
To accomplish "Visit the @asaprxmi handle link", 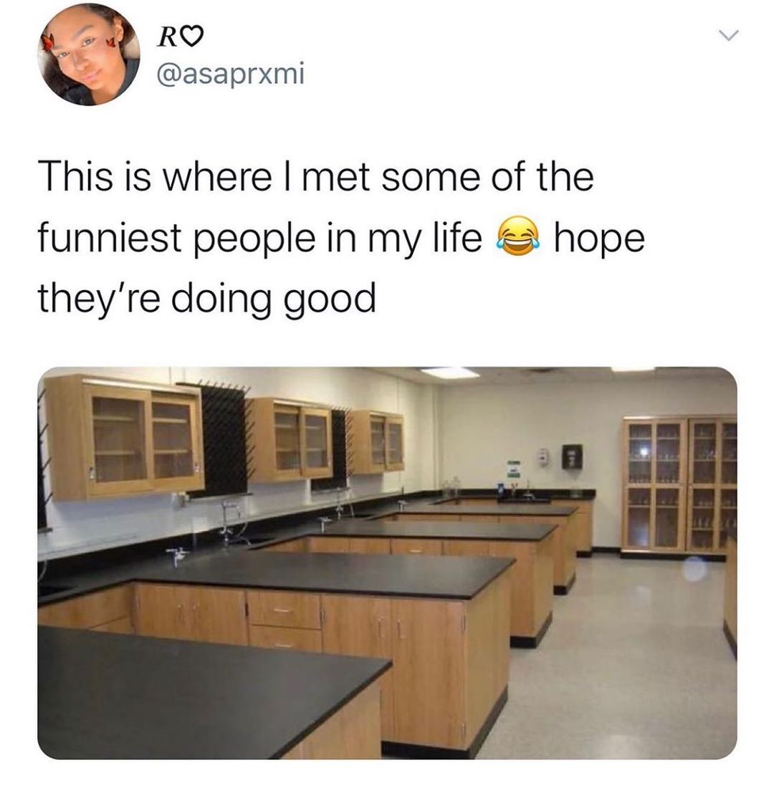I will (231, 74).
